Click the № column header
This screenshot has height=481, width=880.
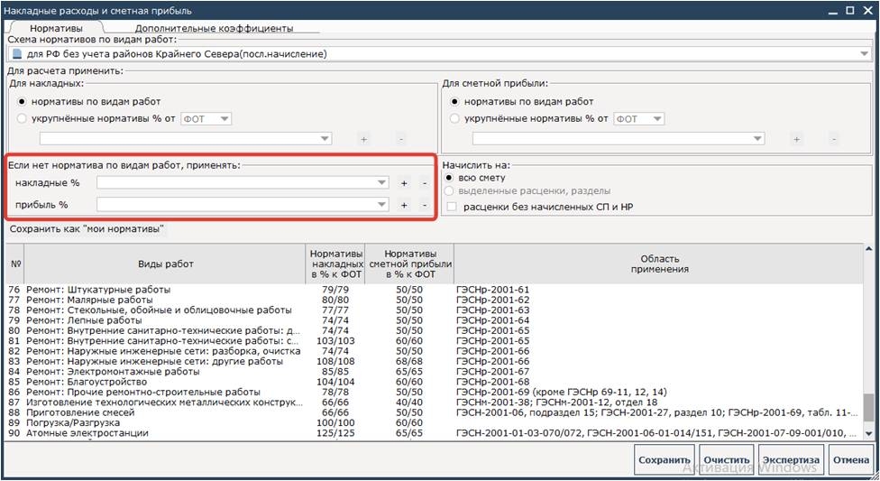[15, 264]
